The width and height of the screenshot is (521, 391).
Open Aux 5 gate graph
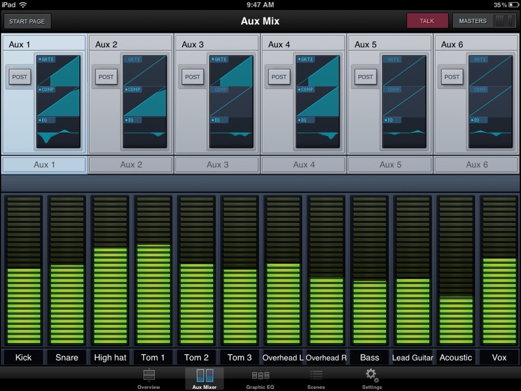click(x=404, y=71)
